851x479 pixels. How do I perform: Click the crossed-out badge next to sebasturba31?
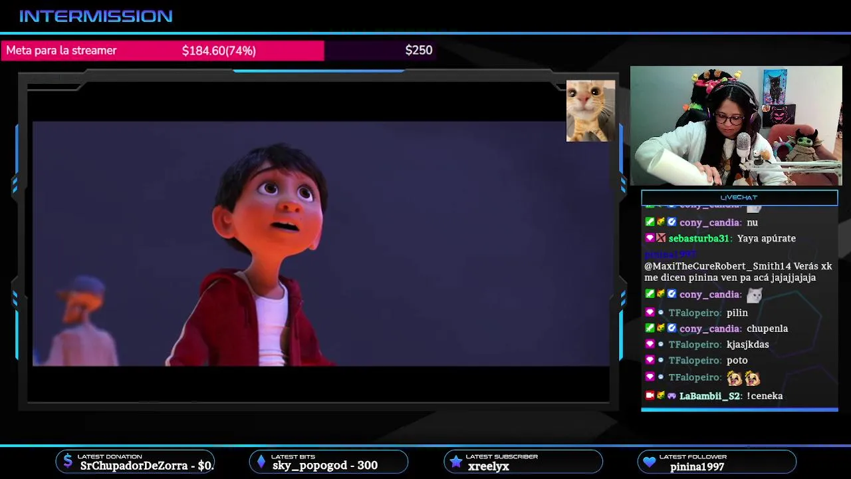tap(661, 238)
